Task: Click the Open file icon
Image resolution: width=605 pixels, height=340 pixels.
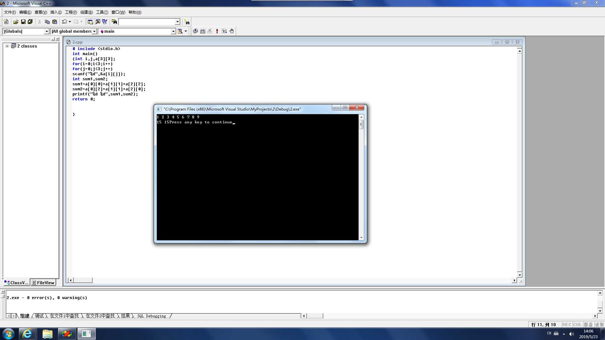Action: tap(16, 22)
